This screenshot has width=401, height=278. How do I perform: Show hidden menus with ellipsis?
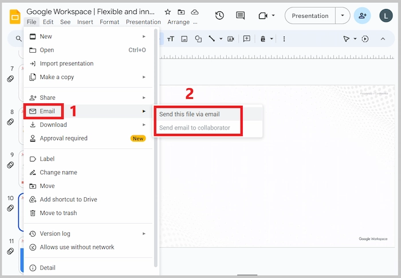click(x=195, y=22)
